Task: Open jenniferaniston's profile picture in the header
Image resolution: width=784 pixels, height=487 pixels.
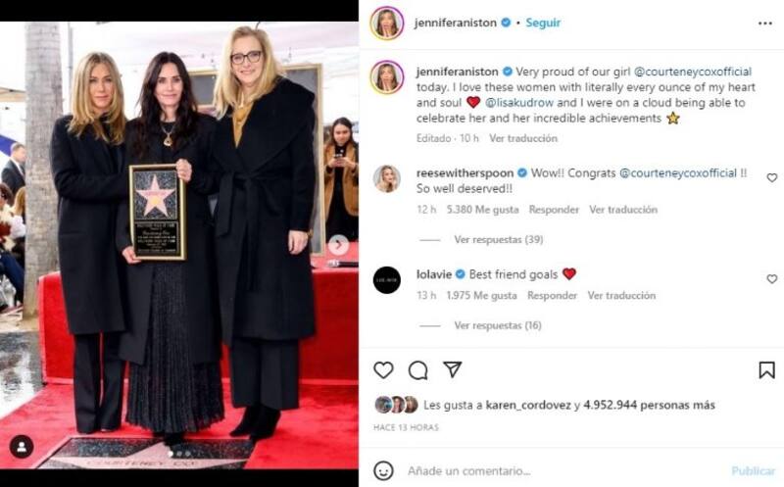Action: (386, 23)
